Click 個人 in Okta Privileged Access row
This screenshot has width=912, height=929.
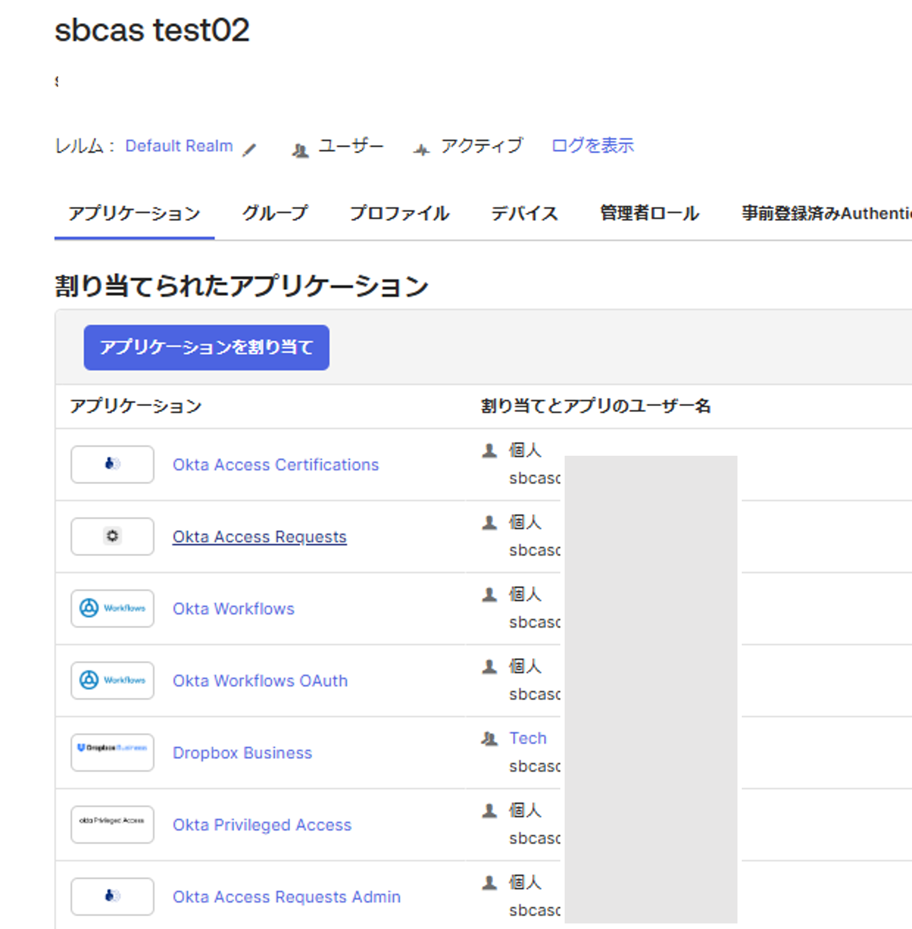pos(525,810)
